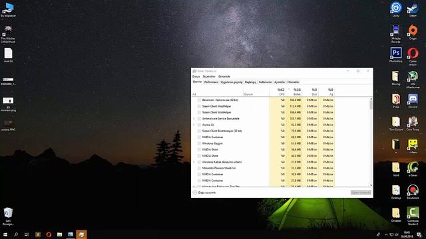
Task: Select the e-Sword desktop shortcut
Action: (x=413, y=169)
